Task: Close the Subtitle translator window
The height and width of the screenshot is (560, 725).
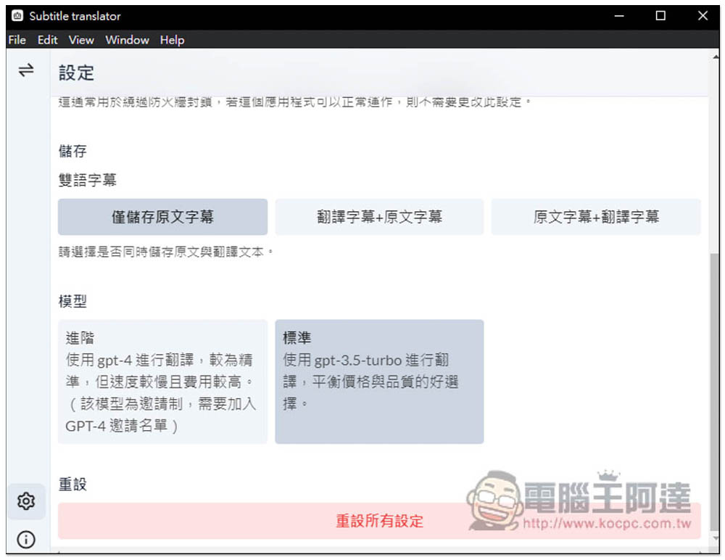Action: pos(703,16)
